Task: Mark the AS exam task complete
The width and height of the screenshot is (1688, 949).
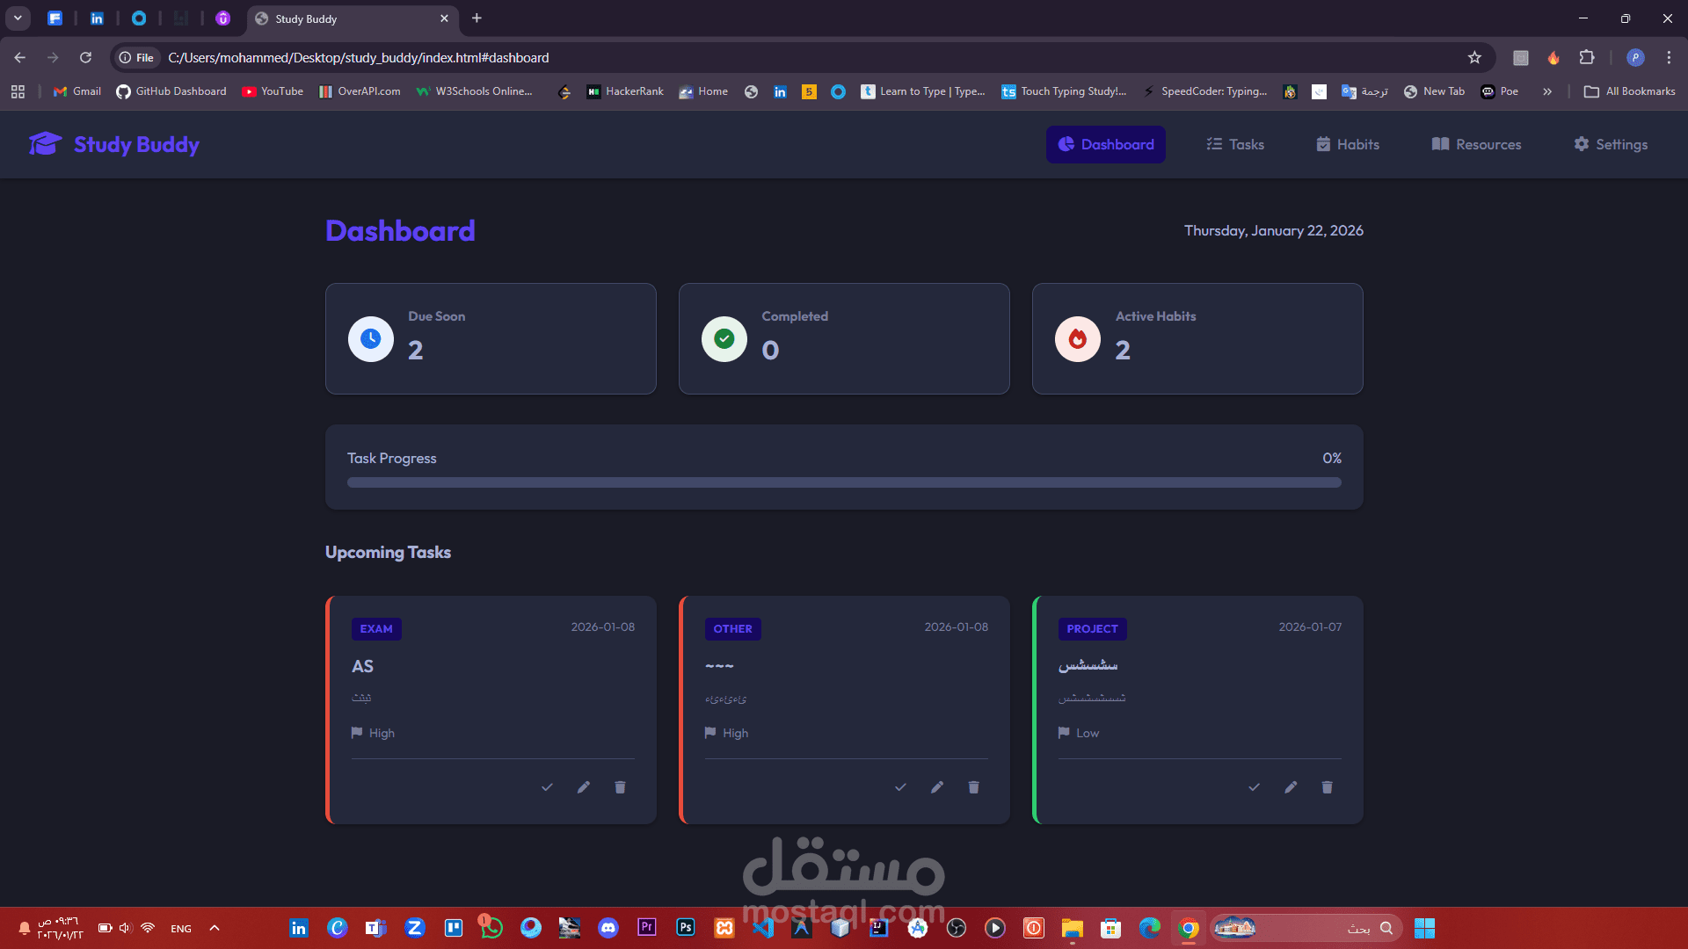Action: coord(547,787)
